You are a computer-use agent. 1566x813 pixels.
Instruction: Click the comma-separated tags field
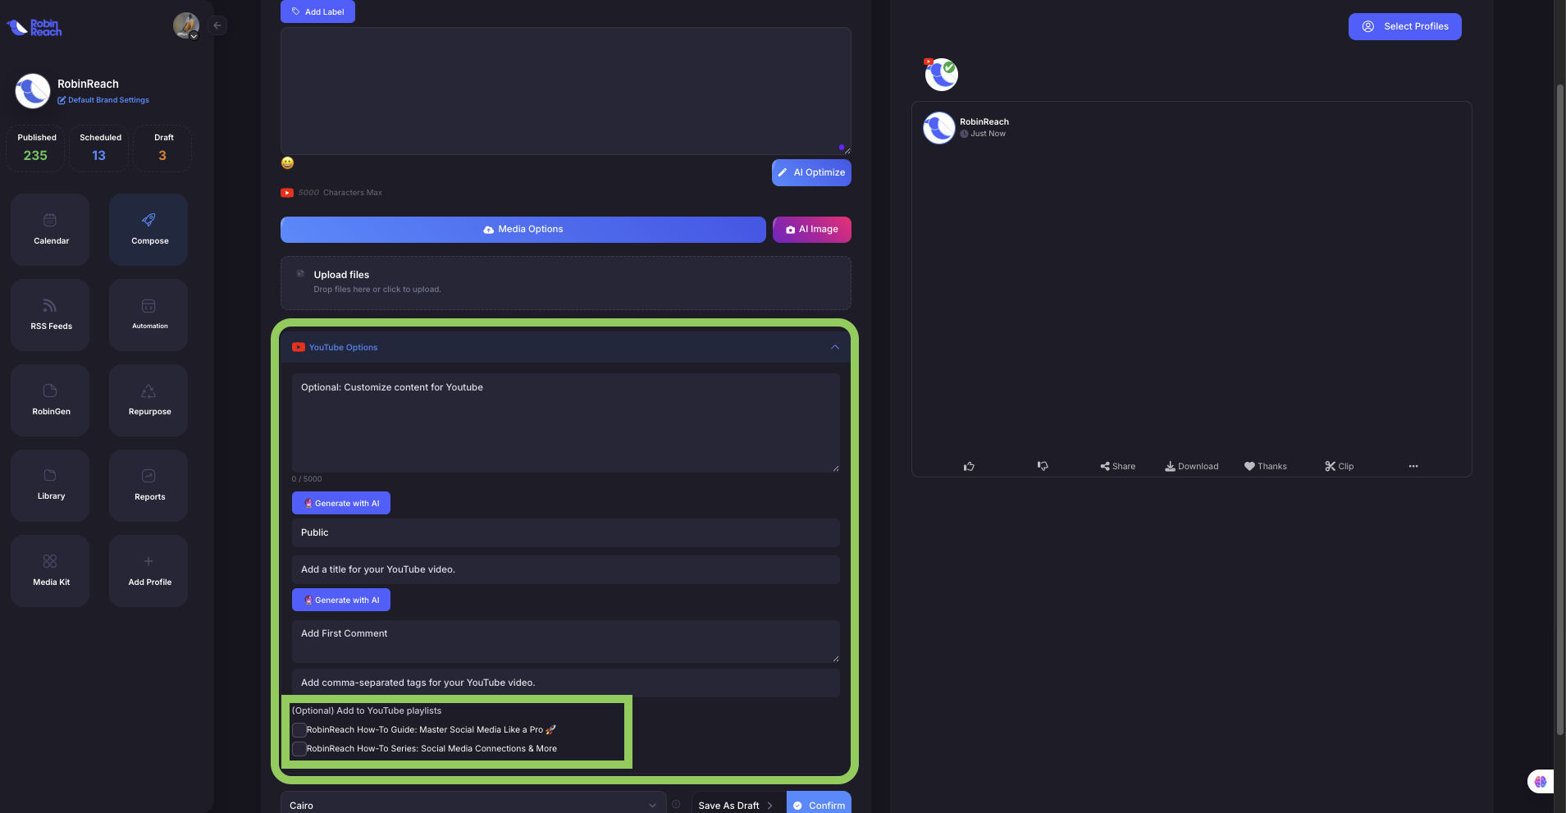tap(565, 683)
